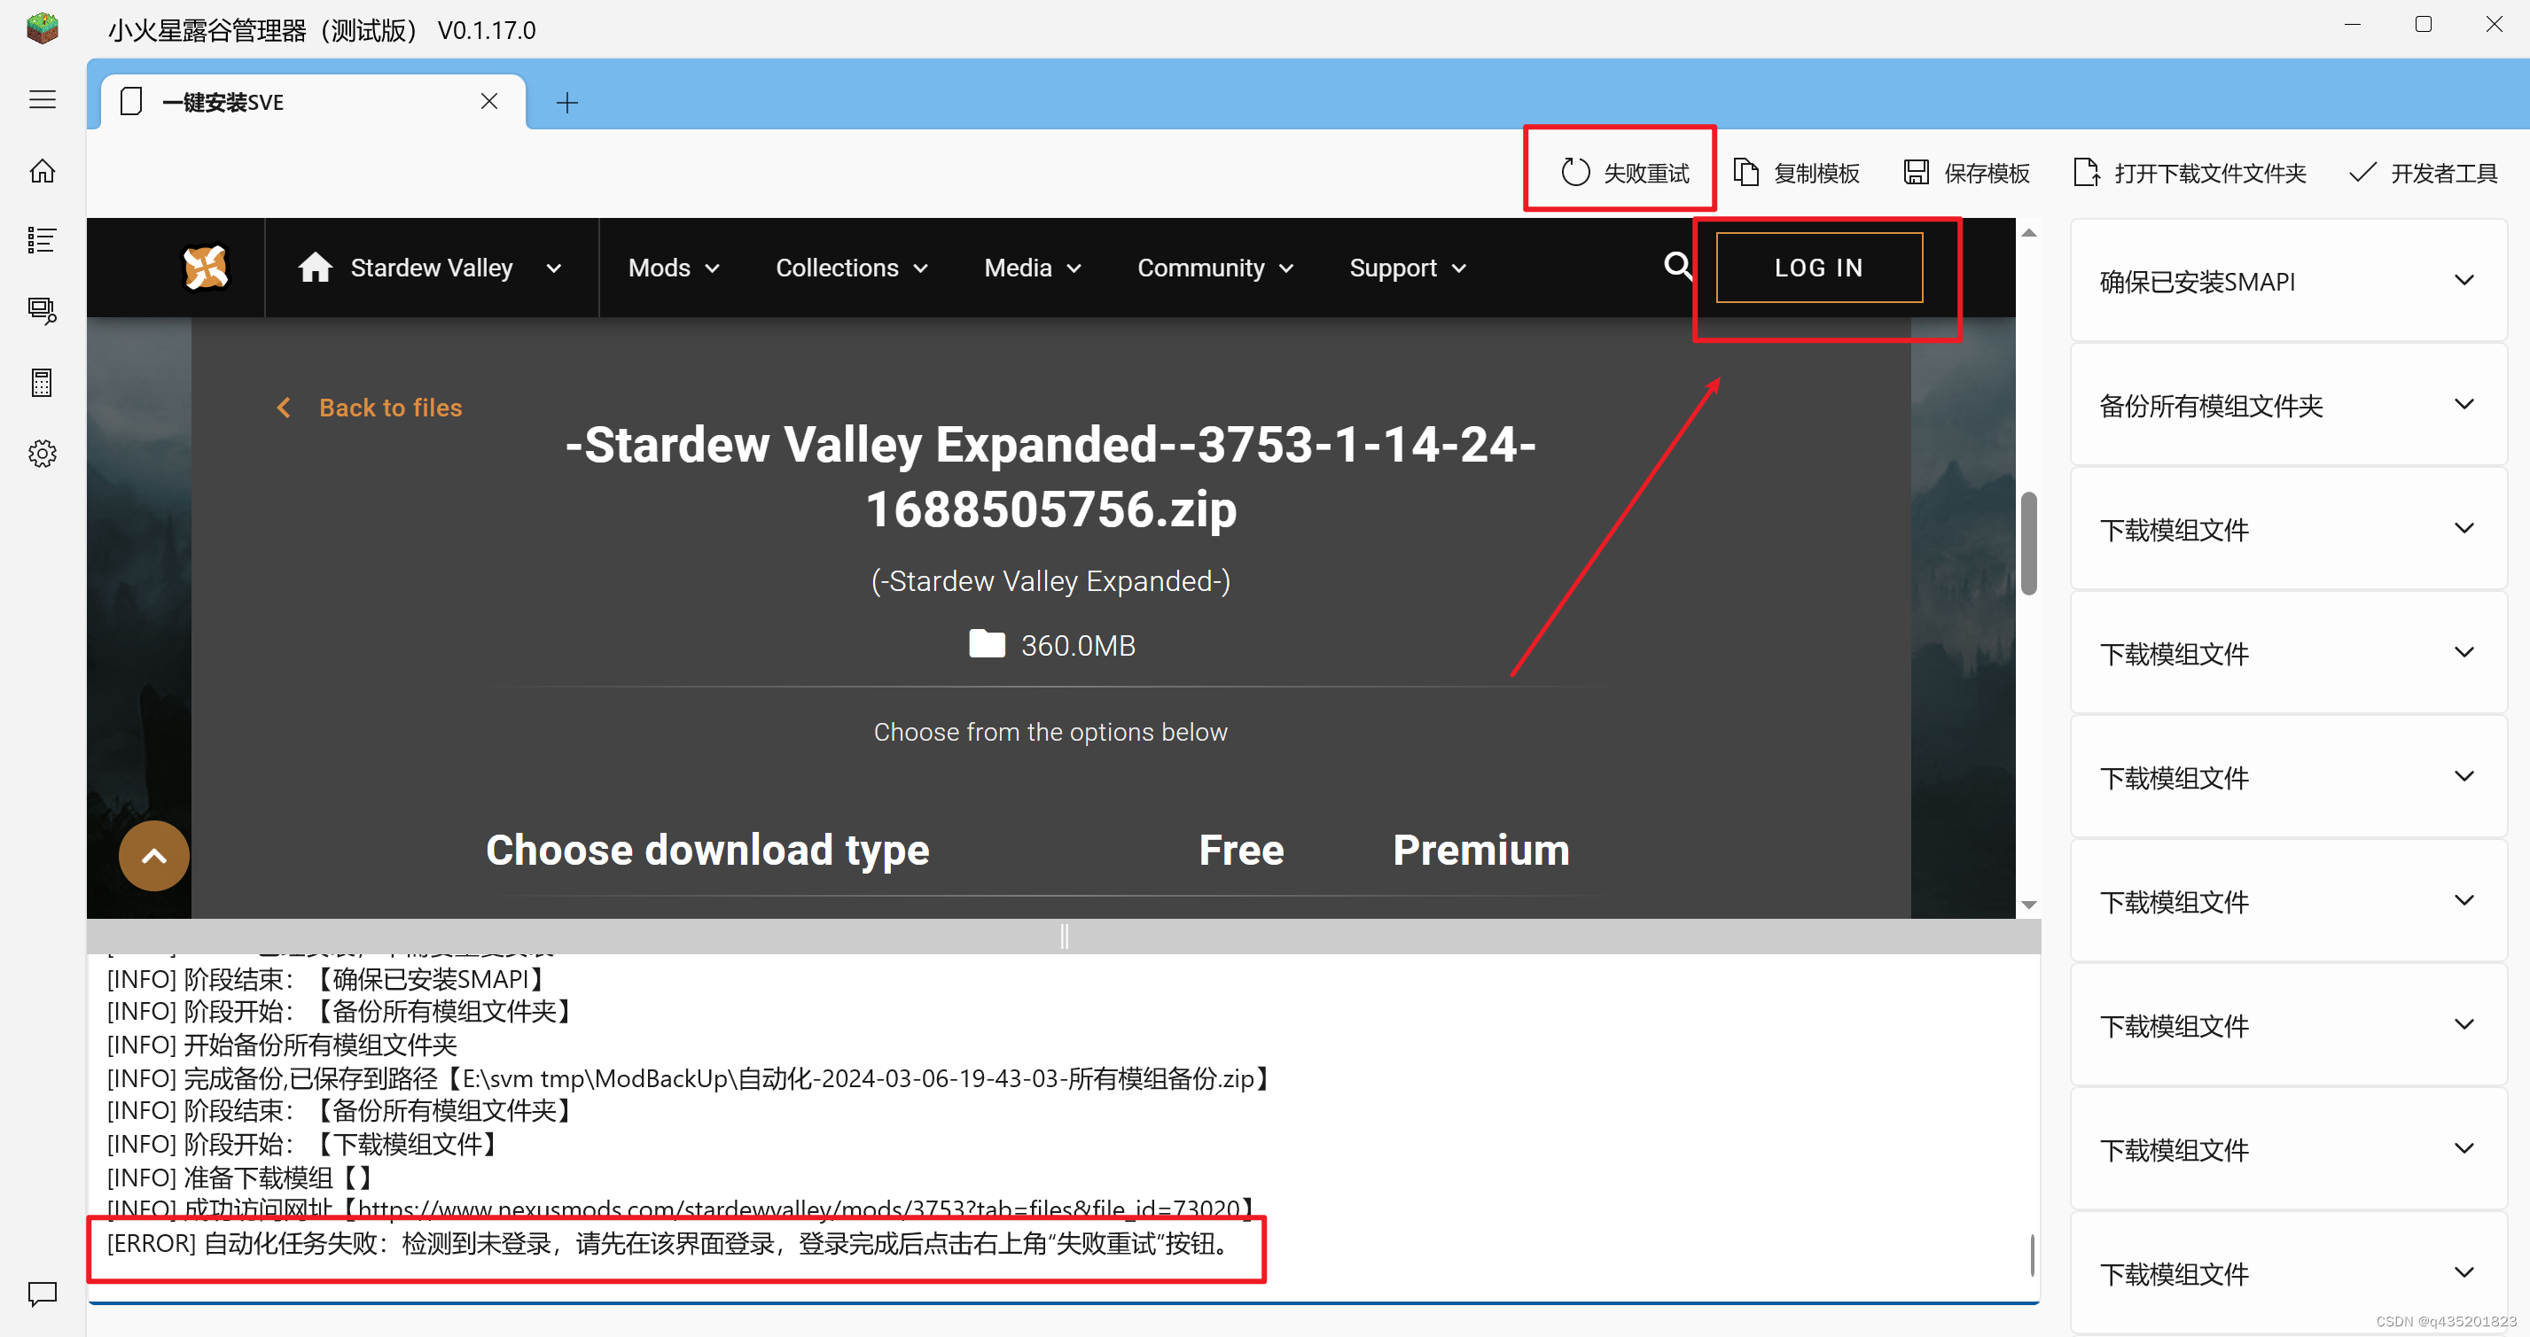
Task: Toggle 开发者工具 developer tools option
Action: coord(2422,174)
